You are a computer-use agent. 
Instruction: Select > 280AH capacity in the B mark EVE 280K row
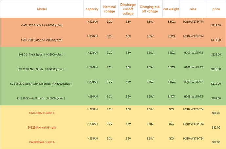[92, 96]
